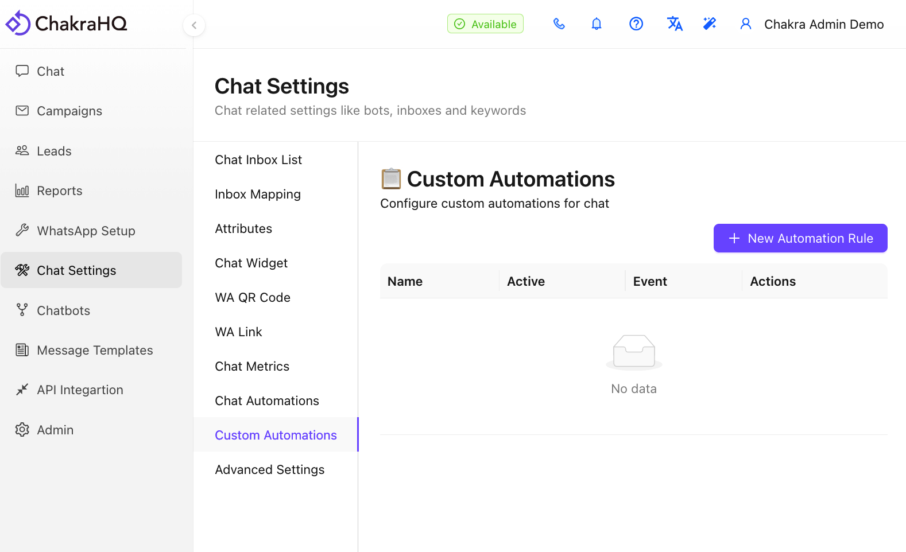The height and width of the screenshot is (552, 906).
Task: Click New Automation Rule button
Action: click(x=800, y=238)
